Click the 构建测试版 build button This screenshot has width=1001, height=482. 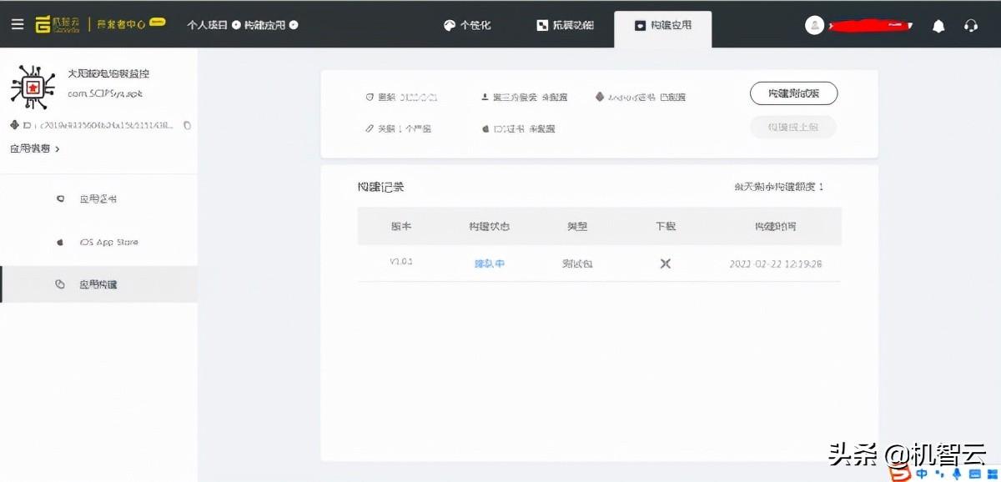(x=792, y=93)
